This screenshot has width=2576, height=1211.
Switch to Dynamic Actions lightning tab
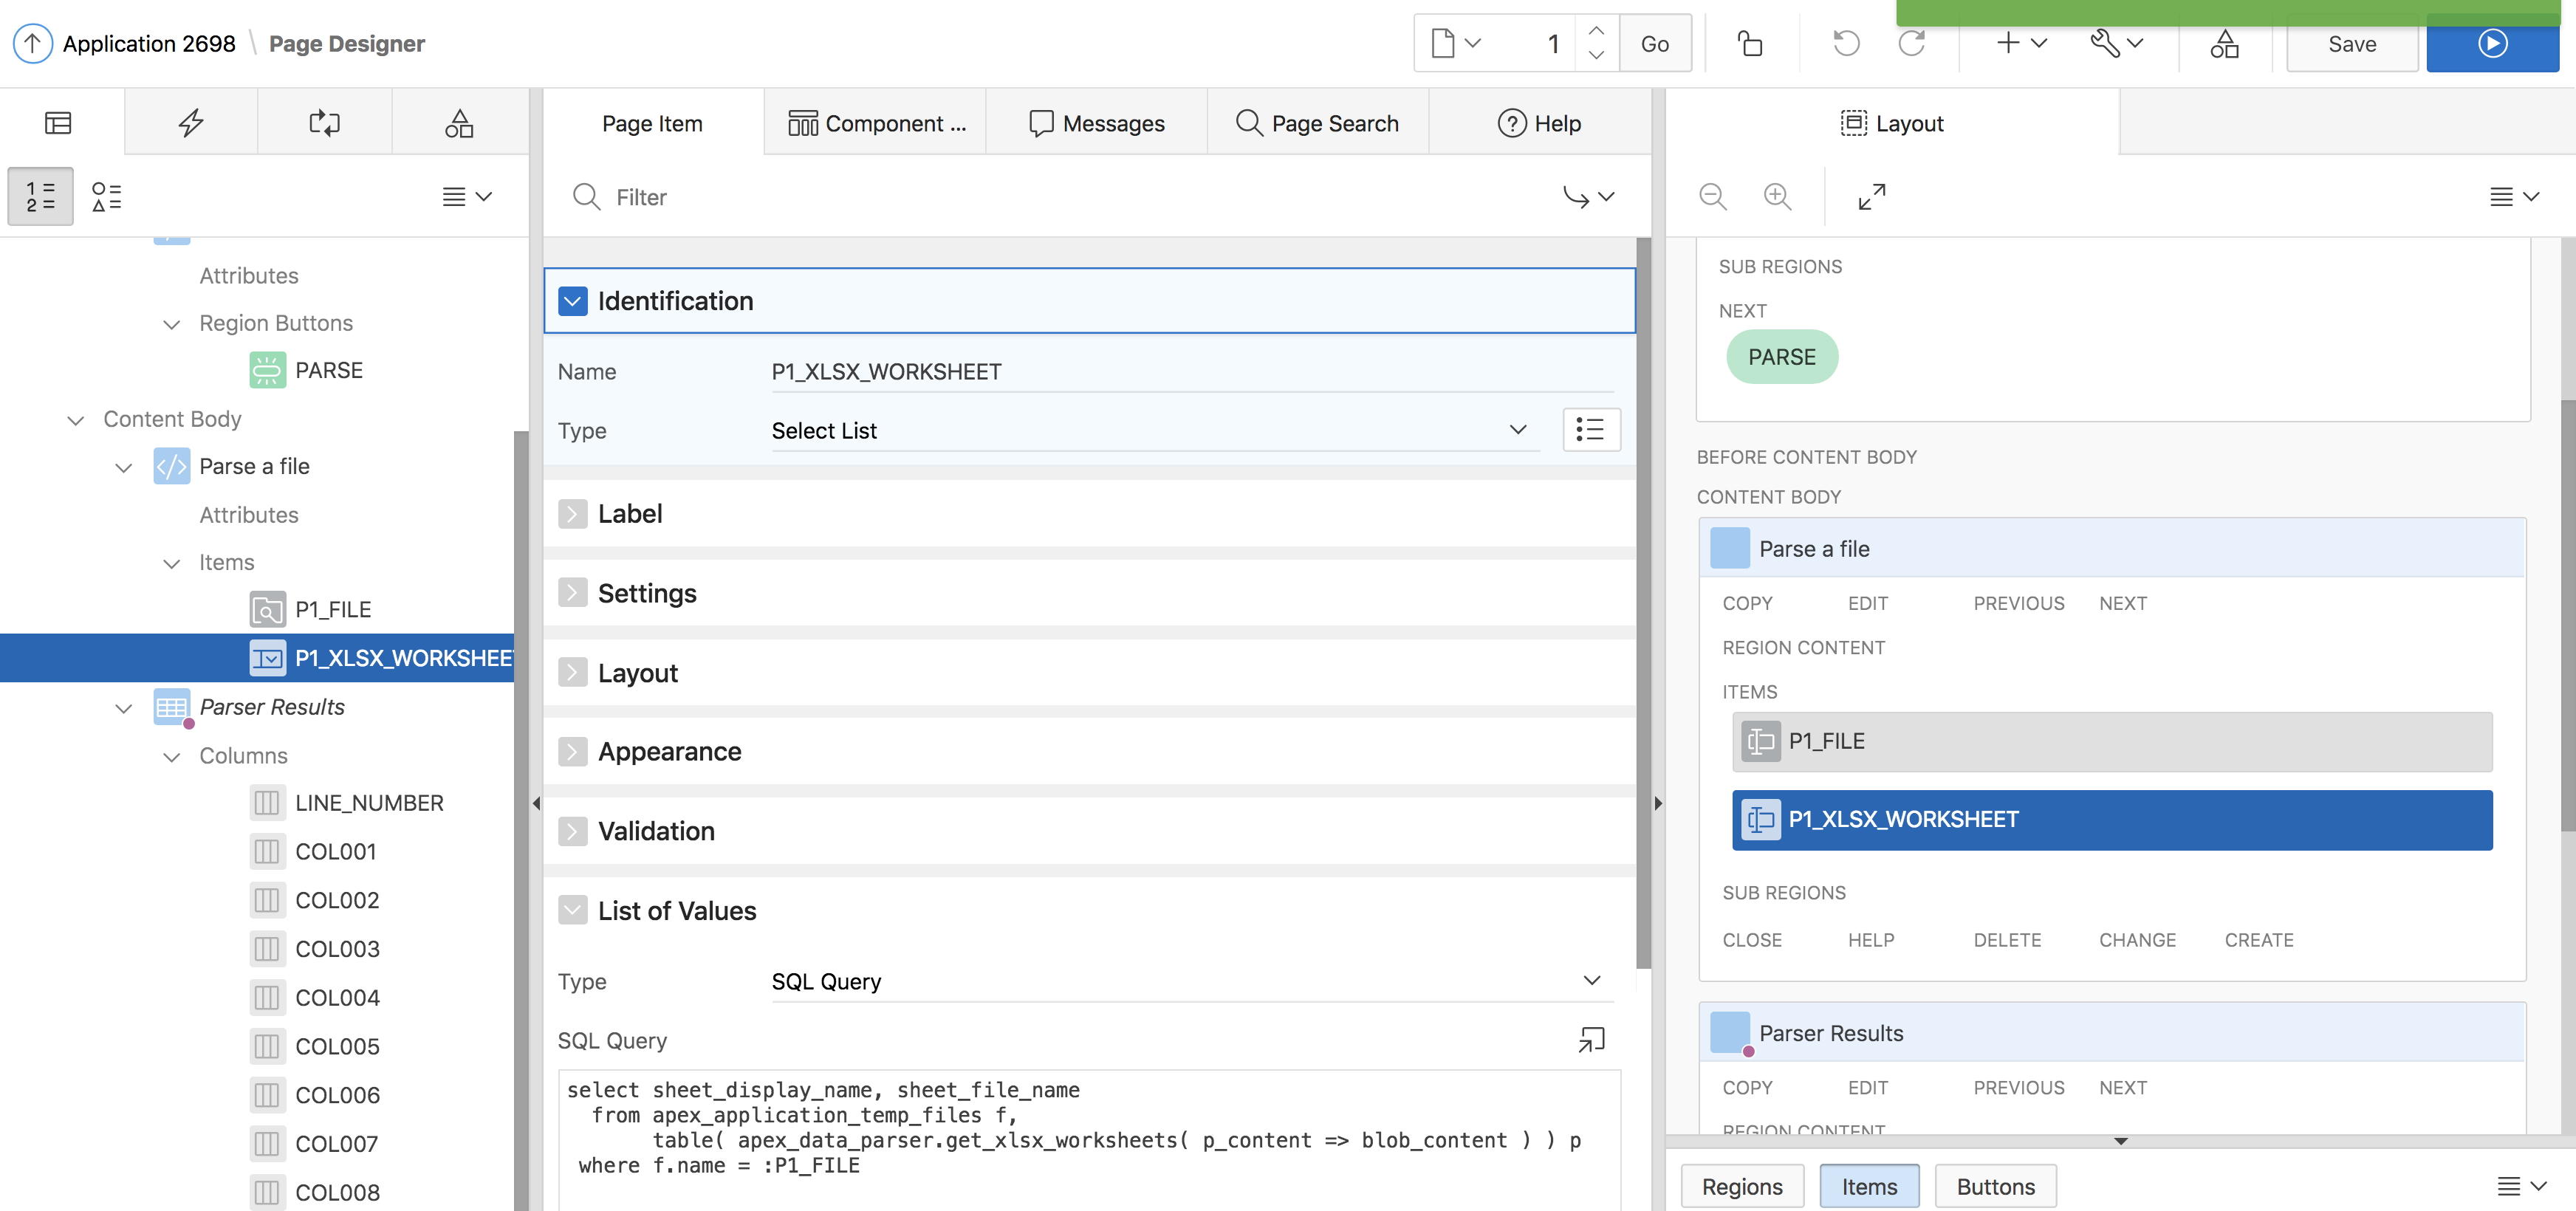pyautogui.click(x=191, y=123)
